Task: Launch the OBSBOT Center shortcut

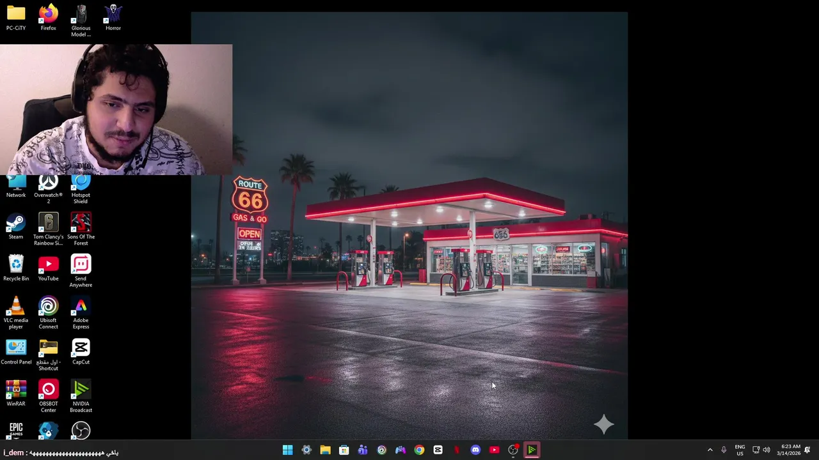Action: (48, 396)
